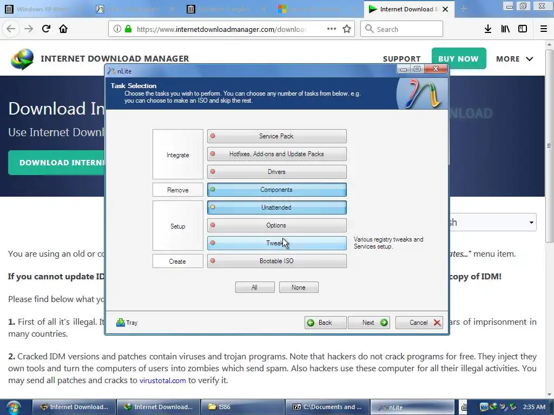The height and width of the screenshot is (415, 554).
Task: Bookmark this page with star icon
Action: click(347, 29)
